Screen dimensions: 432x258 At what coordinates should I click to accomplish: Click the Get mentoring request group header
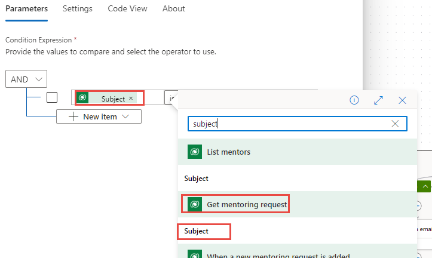[247, 205]
